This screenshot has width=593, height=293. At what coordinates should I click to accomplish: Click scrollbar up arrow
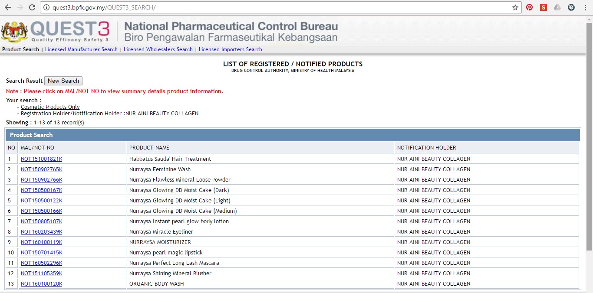(x=589, y=19)
